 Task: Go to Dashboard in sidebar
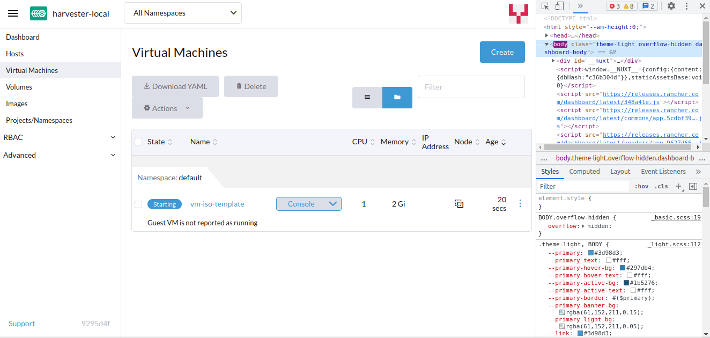[60, 37]
